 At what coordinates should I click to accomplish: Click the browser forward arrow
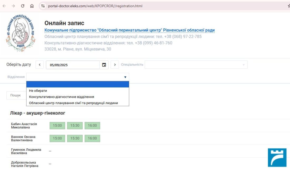point(13,6)
